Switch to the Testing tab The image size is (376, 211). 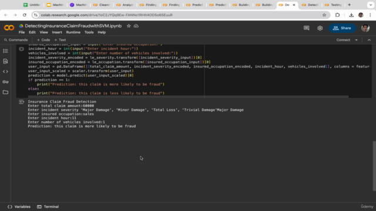coord(333,5)
